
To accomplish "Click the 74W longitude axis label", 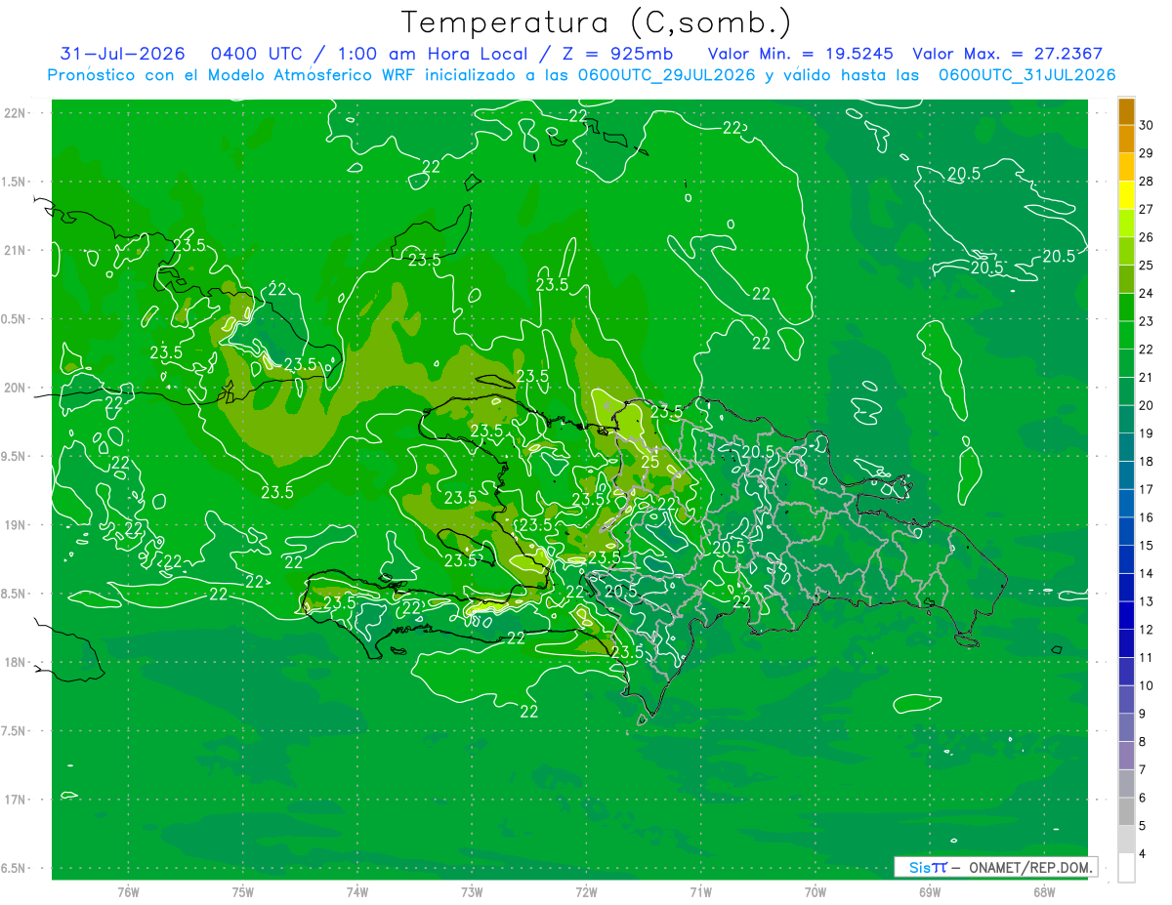I will point(357,891).
